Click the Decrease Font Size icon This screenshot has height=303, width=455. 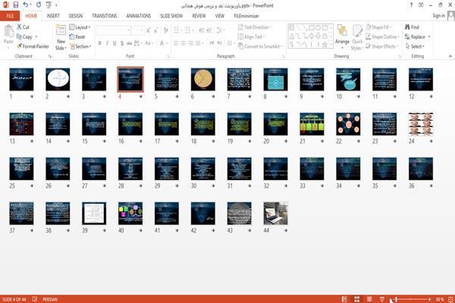(155, 30)
